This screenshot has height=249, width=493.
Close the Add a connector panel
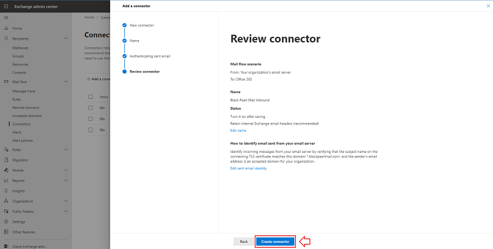click(x=488, y=6)
